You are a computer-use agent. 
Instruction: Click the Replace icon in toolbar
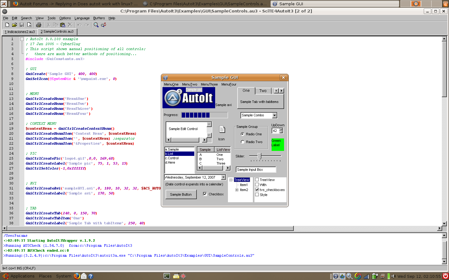(104, 25)
